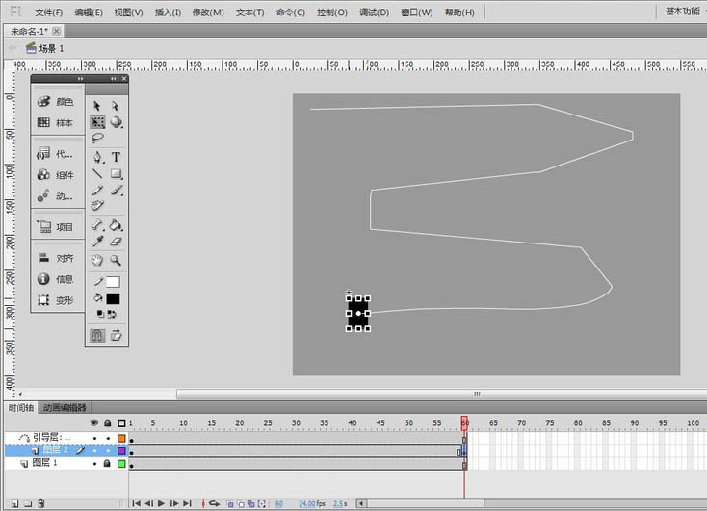Select the Subselection tool
The width and height of the screenshot is (707, 511).
click(116, 106)
